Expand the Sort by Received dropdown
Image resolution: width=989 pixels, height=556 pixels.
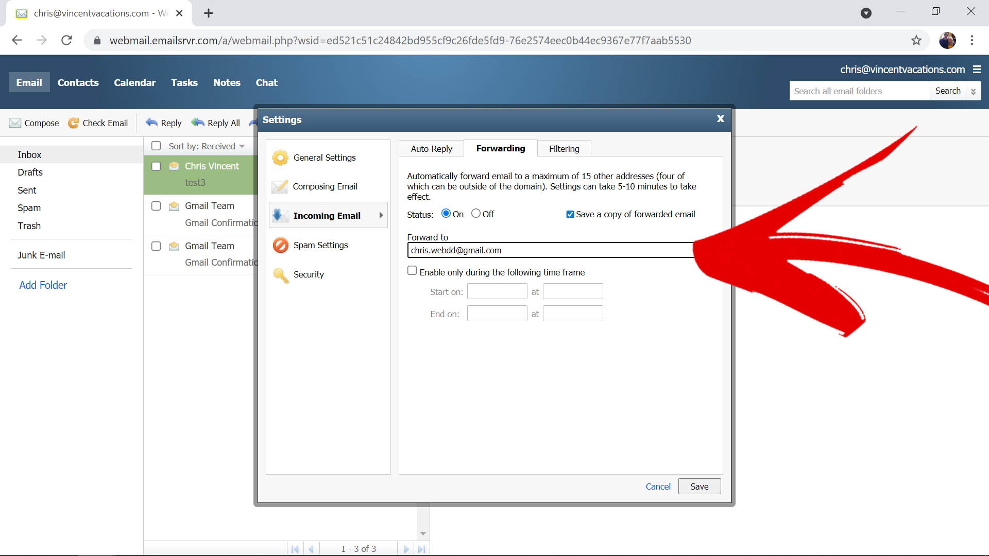point(242,146)
